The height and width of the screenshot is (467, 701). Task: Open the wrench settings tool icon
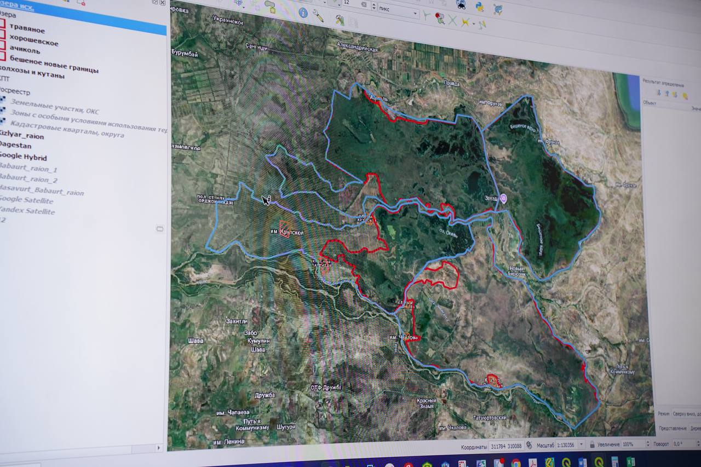click(x=318, y=16)
